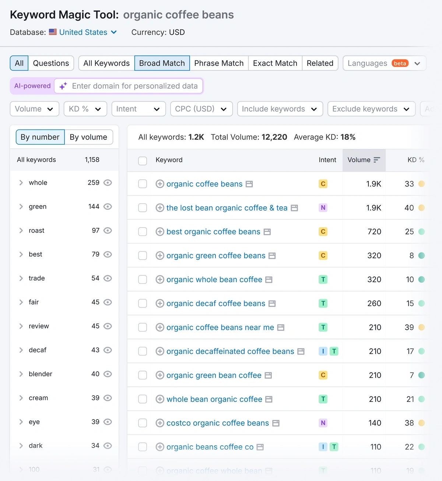Click green KD dot for 'organic green coffee beans'
Image resolution: width=442 pixels, height=481 pixels.
[422, 256]
